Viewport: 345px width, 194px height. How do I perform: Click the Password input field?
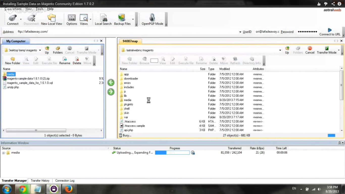click(x=307, y=32)
